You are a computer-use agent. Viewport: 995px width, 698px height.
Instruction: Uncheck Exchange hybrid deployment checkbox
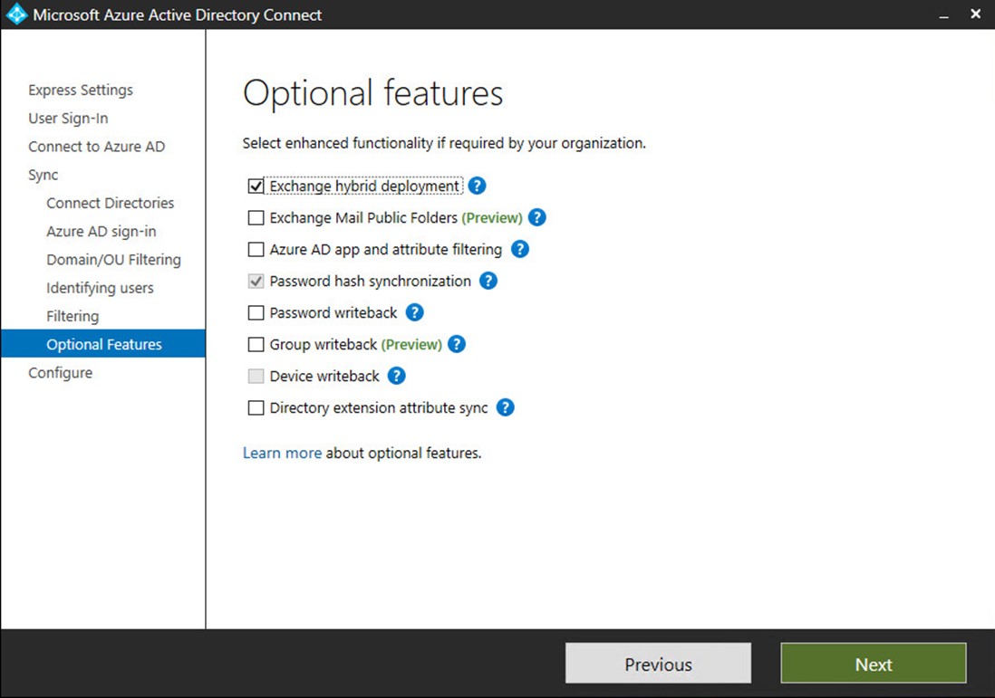tap(256, 186)
